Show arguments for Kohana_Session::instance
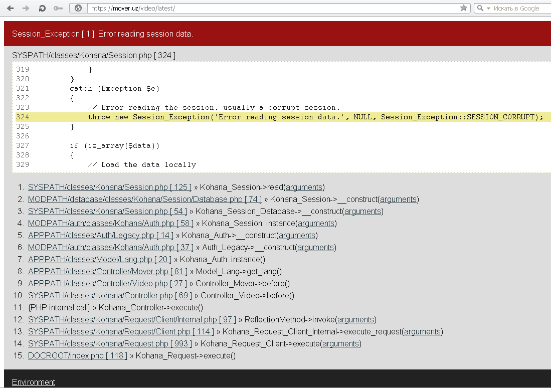The image size is (551, 388). tap(316, 223)
